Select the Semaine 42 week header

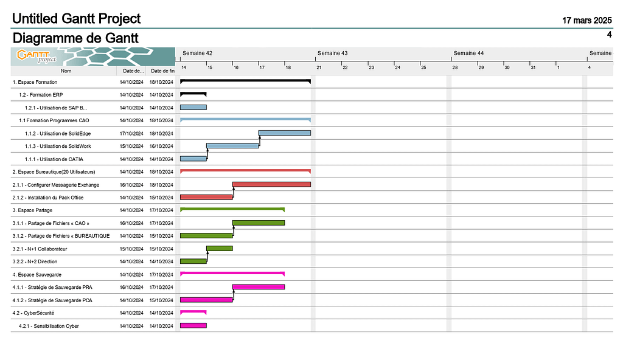(x=198, y=54)
